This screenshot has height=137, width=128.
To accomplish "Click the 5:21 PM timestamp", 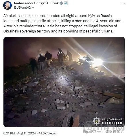I will click(x=9, y=133).
